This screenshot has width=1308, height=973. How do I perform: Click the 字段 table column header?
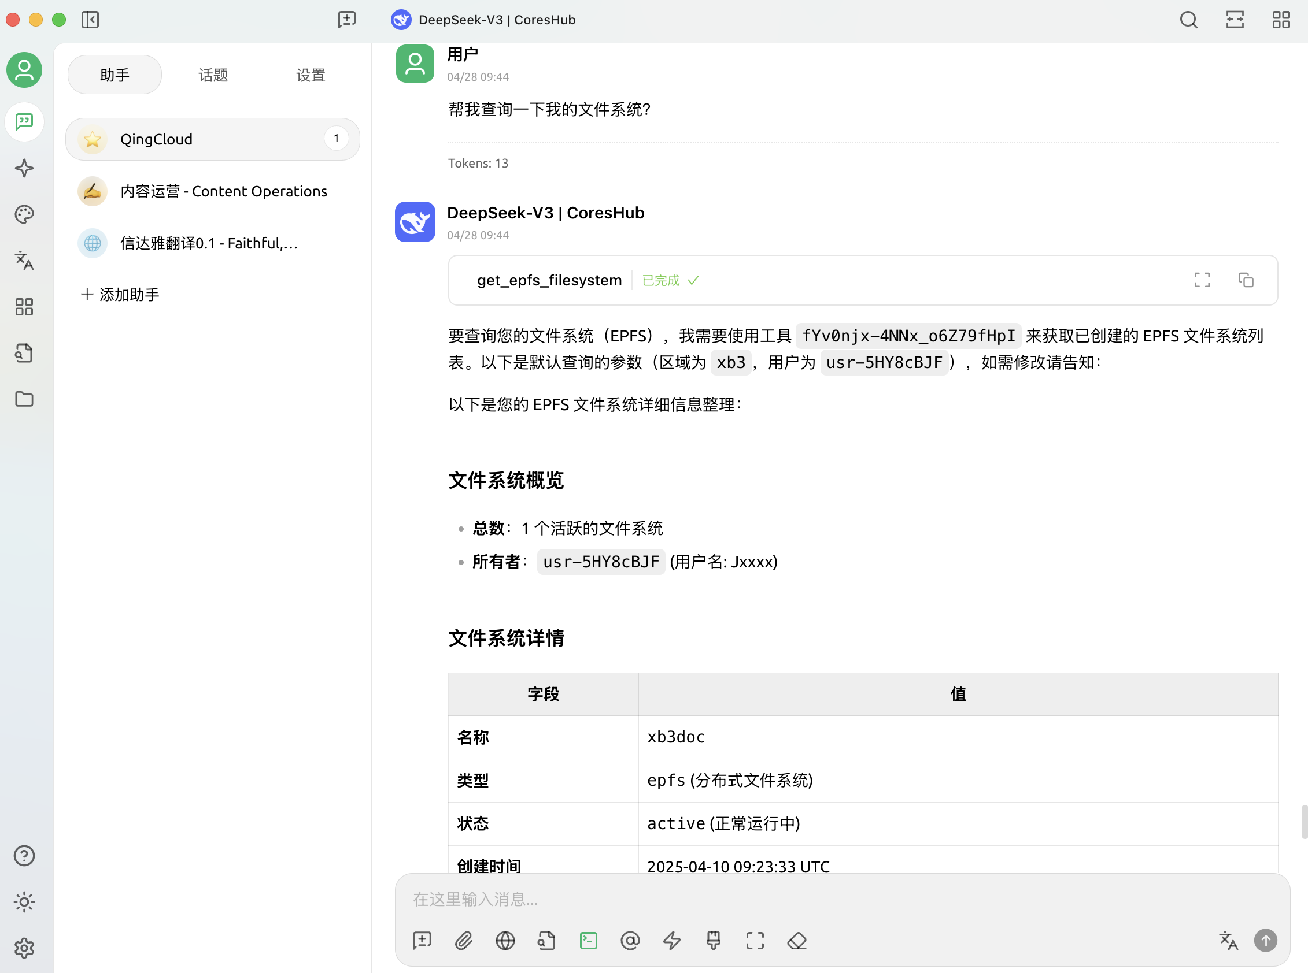point(544,694)
